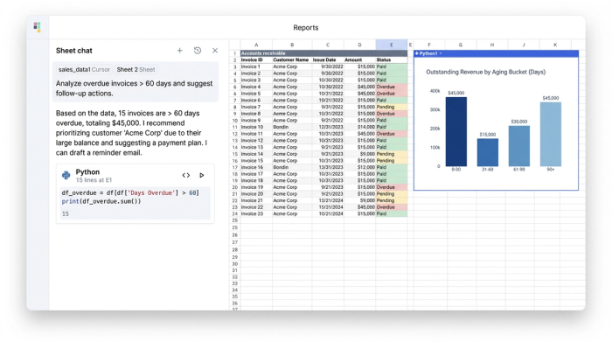This screenshot has width=612, height=342.
Task: Click the $12,000 amount cell
Action: [359, 167]
